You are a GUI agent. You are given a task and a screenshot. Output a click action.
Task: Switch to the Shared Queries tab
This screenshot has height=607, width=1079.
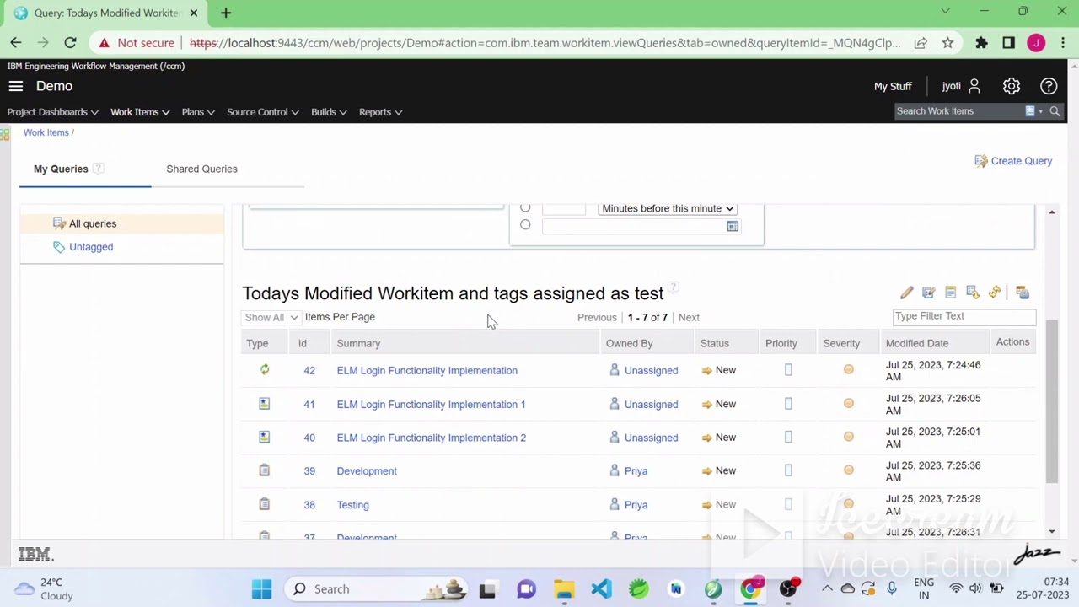pos(201,169)
